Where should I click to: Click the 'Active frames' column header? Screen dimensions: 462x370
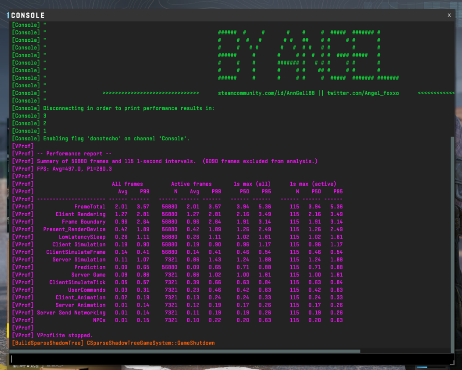point(191,184)
